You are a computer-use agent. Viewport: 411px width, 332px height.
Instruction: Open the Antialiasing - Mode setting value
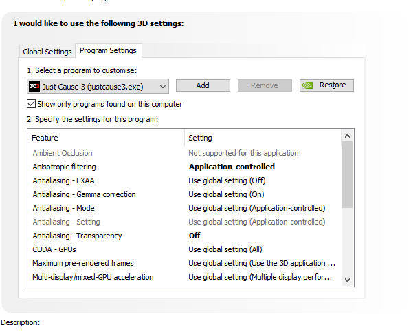coord(257,208)
